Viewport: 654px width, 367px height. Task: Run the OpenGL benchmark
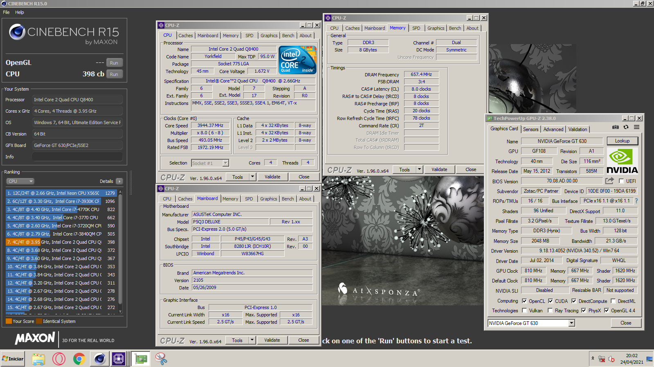(x=114, y=63)
